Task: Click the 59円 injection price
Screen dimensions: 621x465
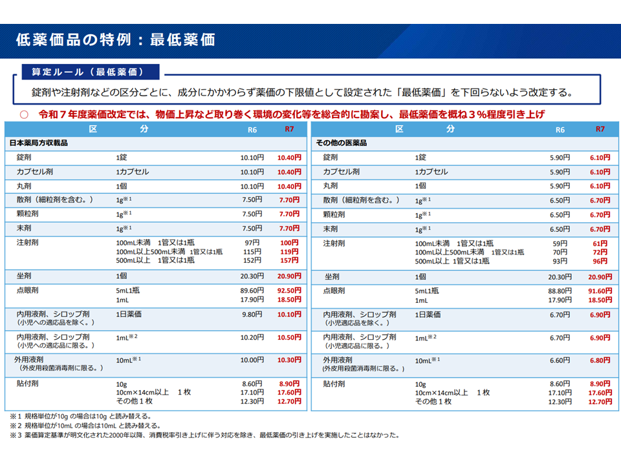Action: tap(560, 243)
